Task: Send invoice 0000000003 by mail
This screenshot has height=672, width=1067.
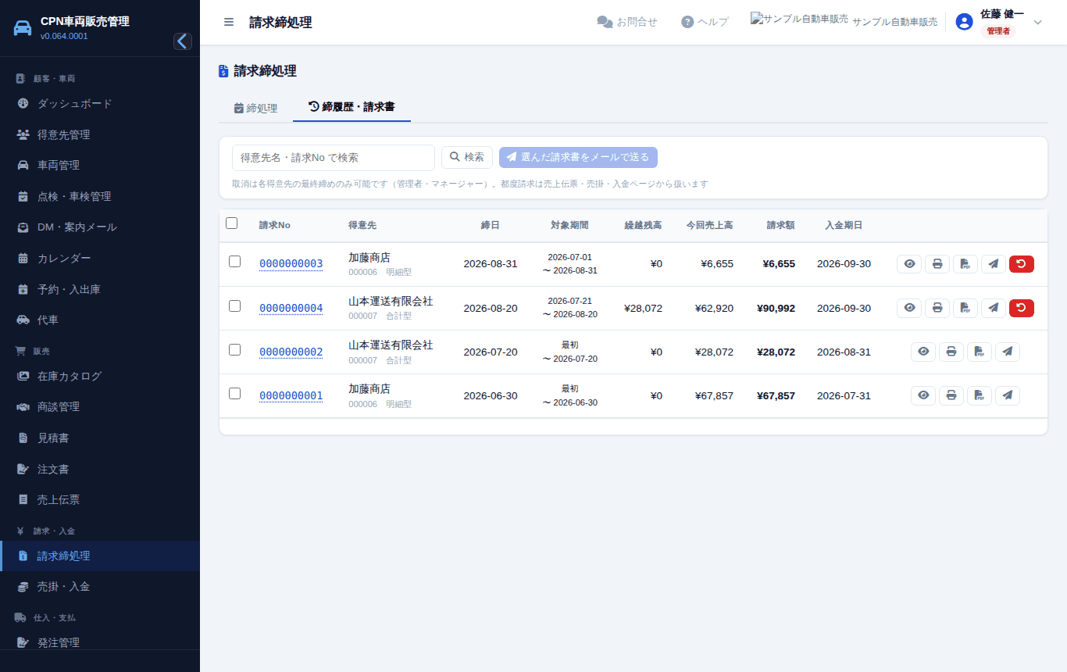Action: (994, 264)
